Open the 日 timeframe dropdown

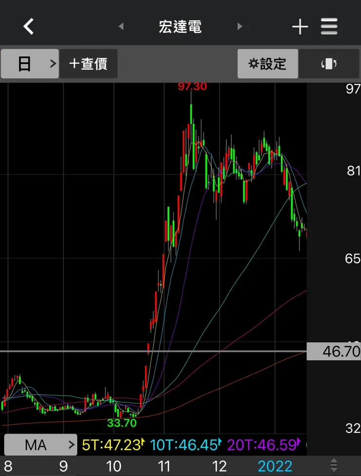[x=30, y=64]
